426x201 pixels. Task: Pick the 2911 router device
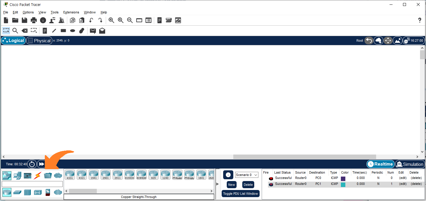118,174
